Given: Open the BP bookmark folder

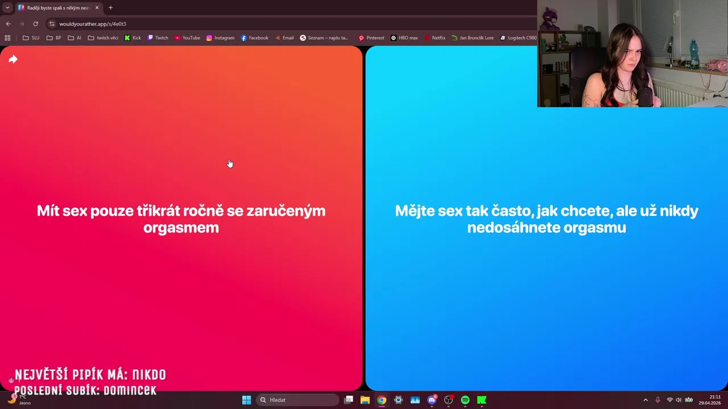Looking at the screenshot, I should (54, 38).
